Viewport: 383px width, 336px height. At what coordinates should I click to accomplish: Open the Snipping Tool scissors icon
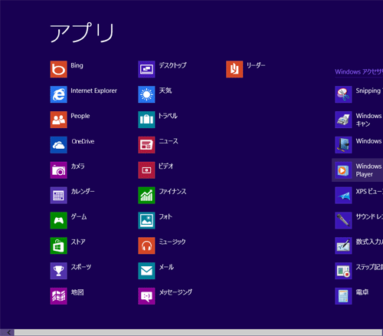343,94
